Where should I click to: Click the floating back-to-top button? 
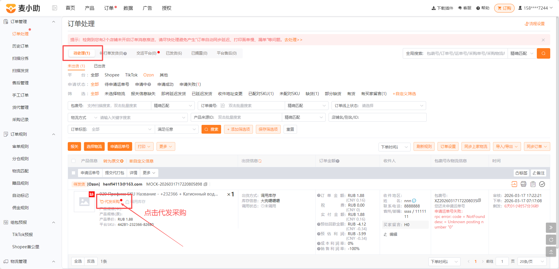point(551,251)
